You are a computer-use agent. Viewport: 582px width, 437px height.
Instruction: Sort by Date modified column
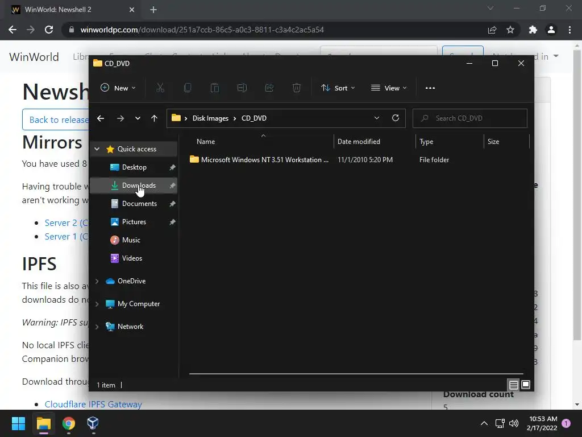point(359,142)
